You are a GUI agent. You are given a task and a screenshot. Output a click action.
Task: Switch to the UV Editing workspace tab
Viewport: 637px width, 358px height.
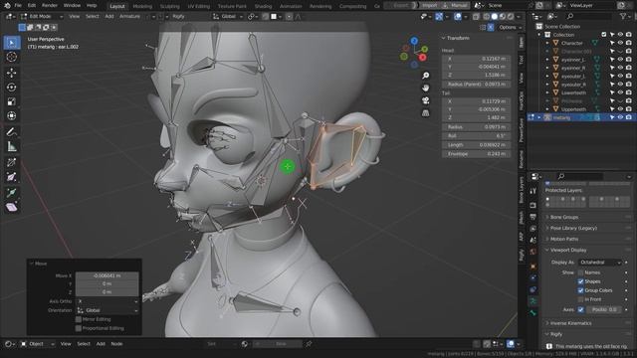point(199,6)
